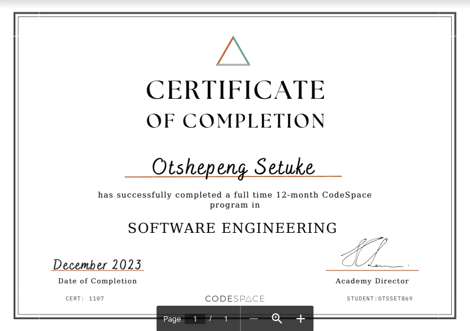Click the triangle logo at the top of the certificate
Screen dimensions: 470x331
coord(233,51)
